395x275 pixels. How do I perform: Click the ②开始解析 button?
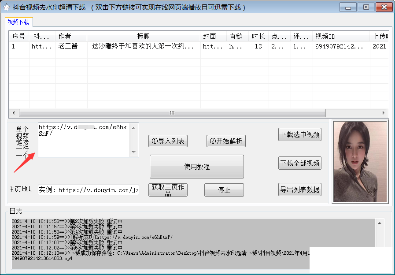point(226,141)
